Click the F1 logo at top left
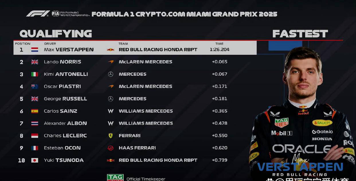Image resolution: width=356 pixels, height=181 pixels. [38, 13]
